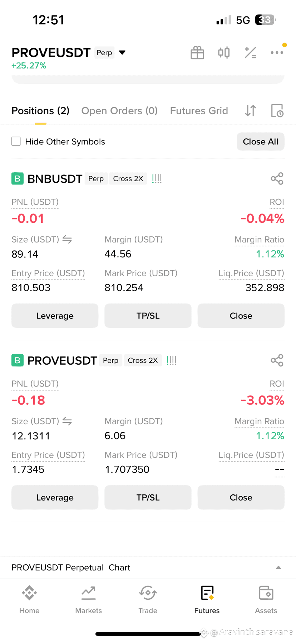Screen dimensions: 296x642
Task: Toggle PROVEUSDT Size (USDT) unit switch
Action: point(67,421)
